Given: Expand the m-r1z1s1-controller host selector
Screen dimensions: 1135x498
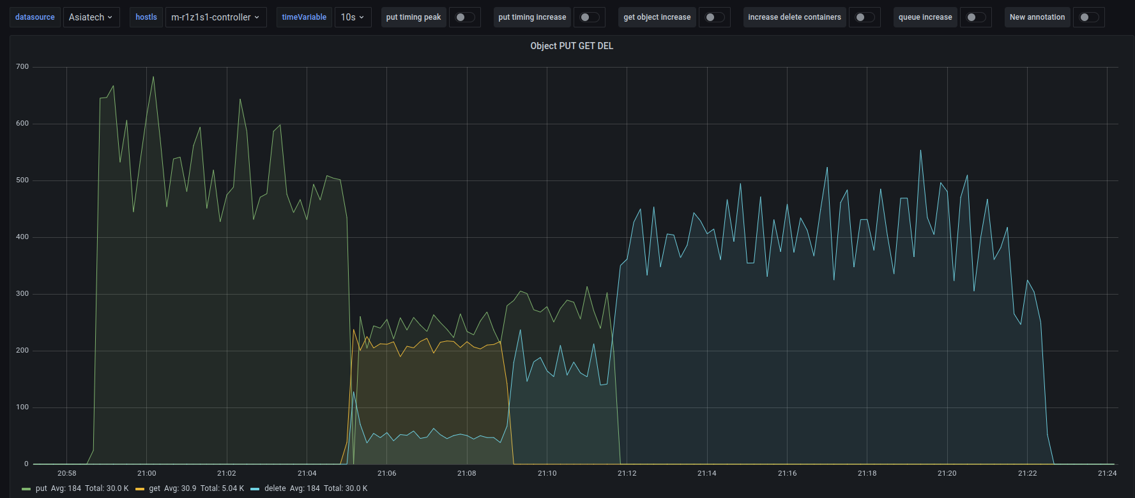Looking at the screenshot, I should point(215,17).
